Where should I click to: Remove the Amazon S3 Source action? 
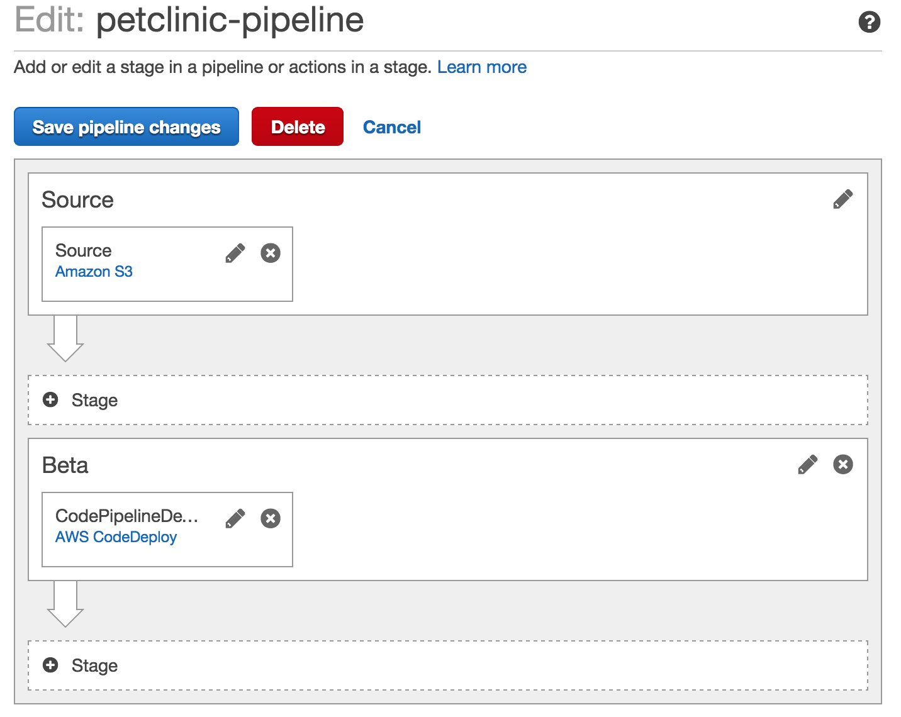[x=271, y=253]
